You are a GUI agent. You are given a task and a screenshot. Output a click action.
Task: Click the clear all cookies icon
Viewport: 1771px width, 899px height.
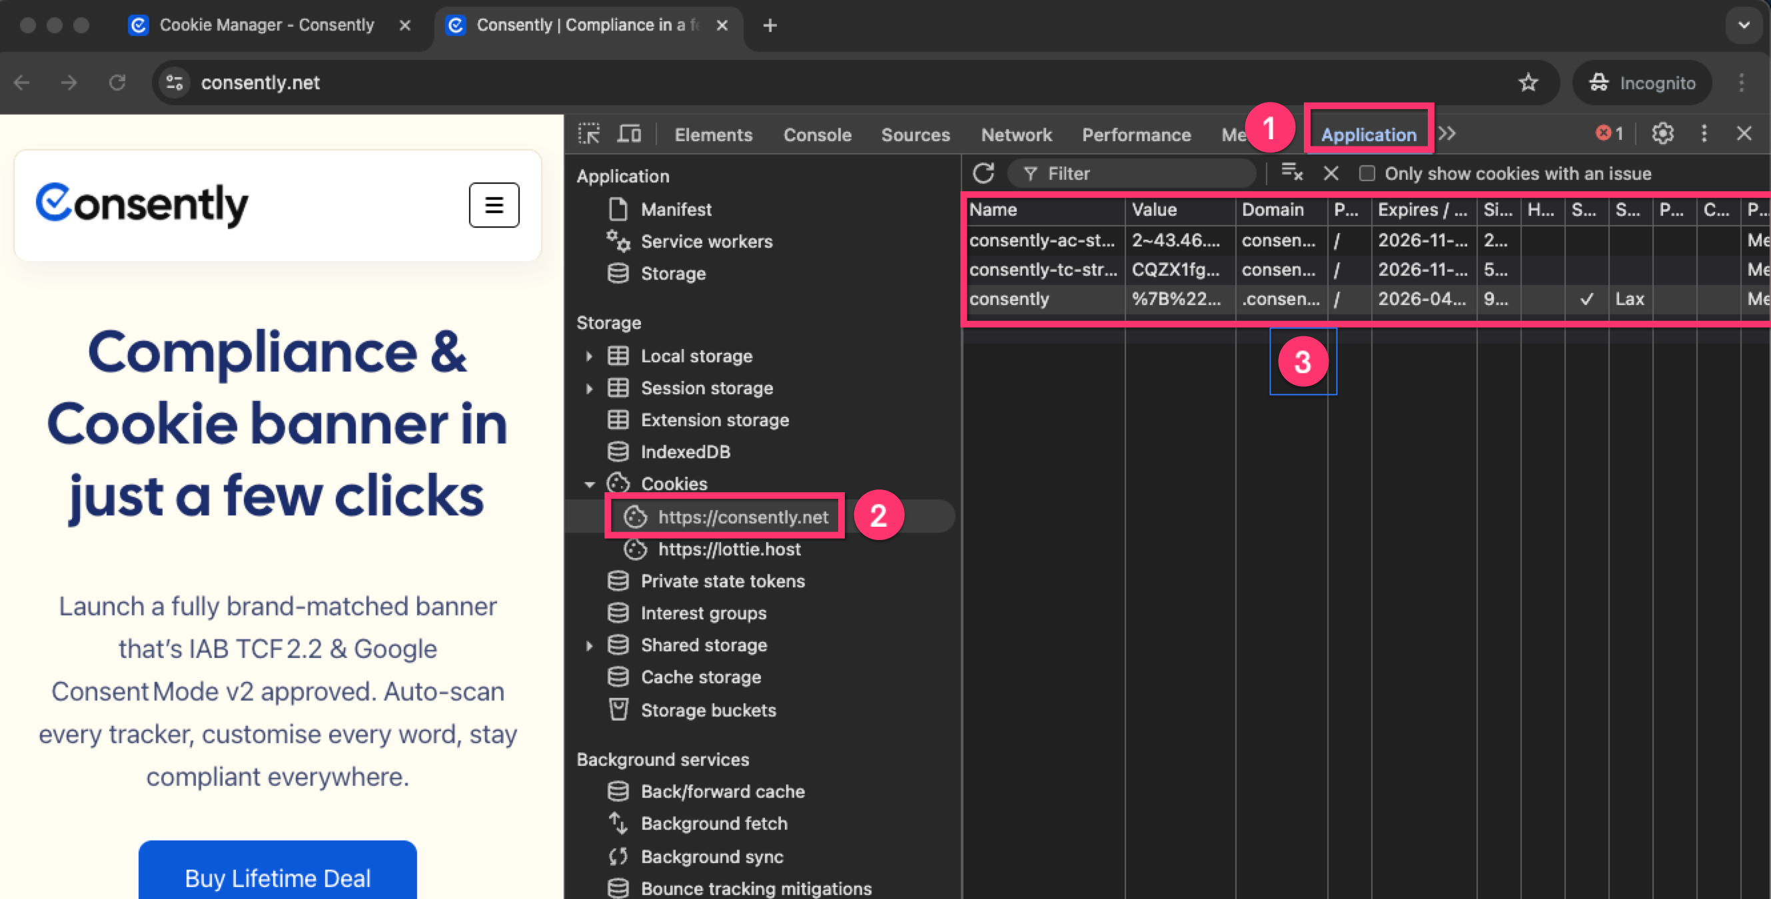1292,173
